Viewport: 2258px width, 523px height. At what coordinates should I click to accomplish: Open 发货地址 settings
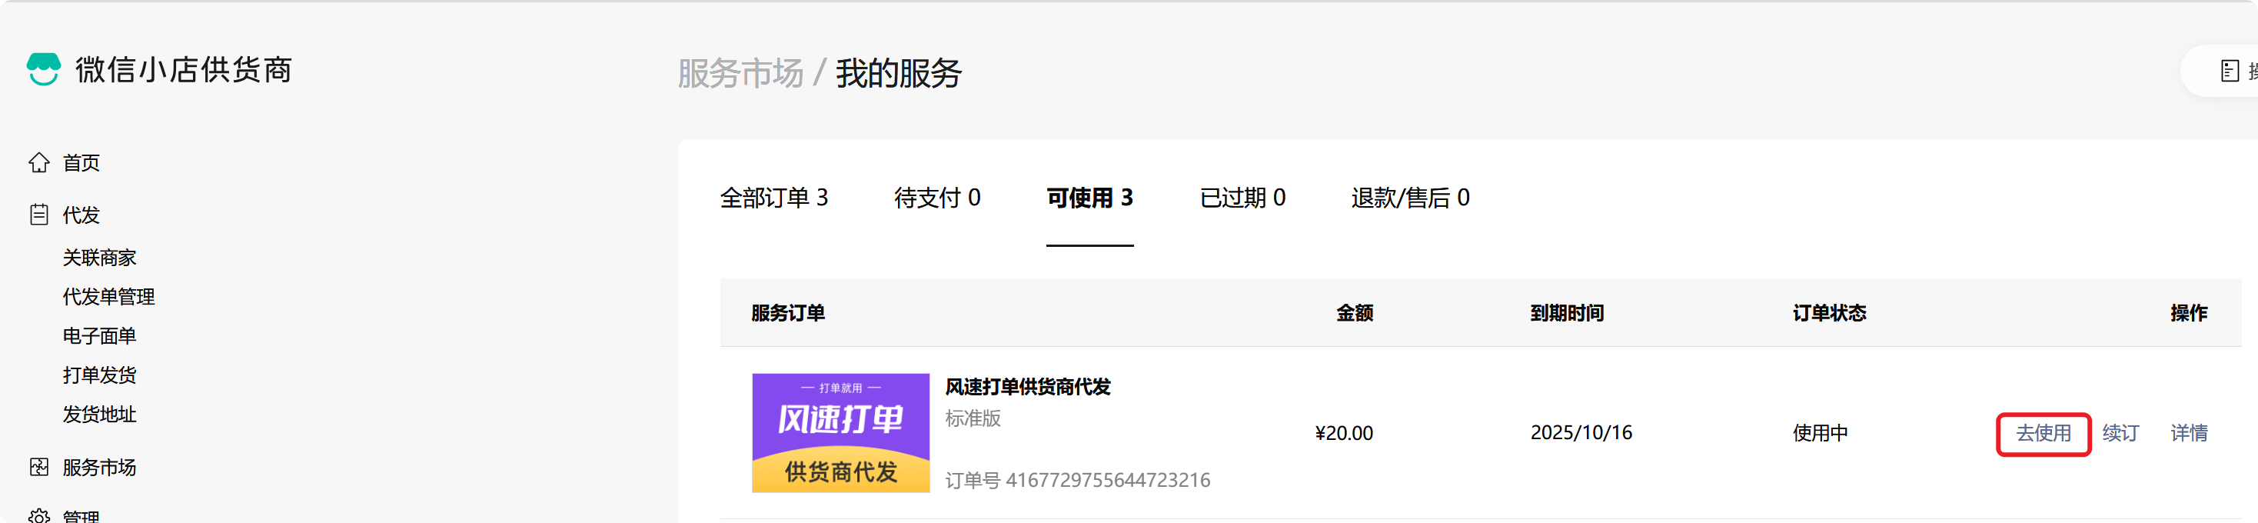pyautogui.click(x=99, y=415)
